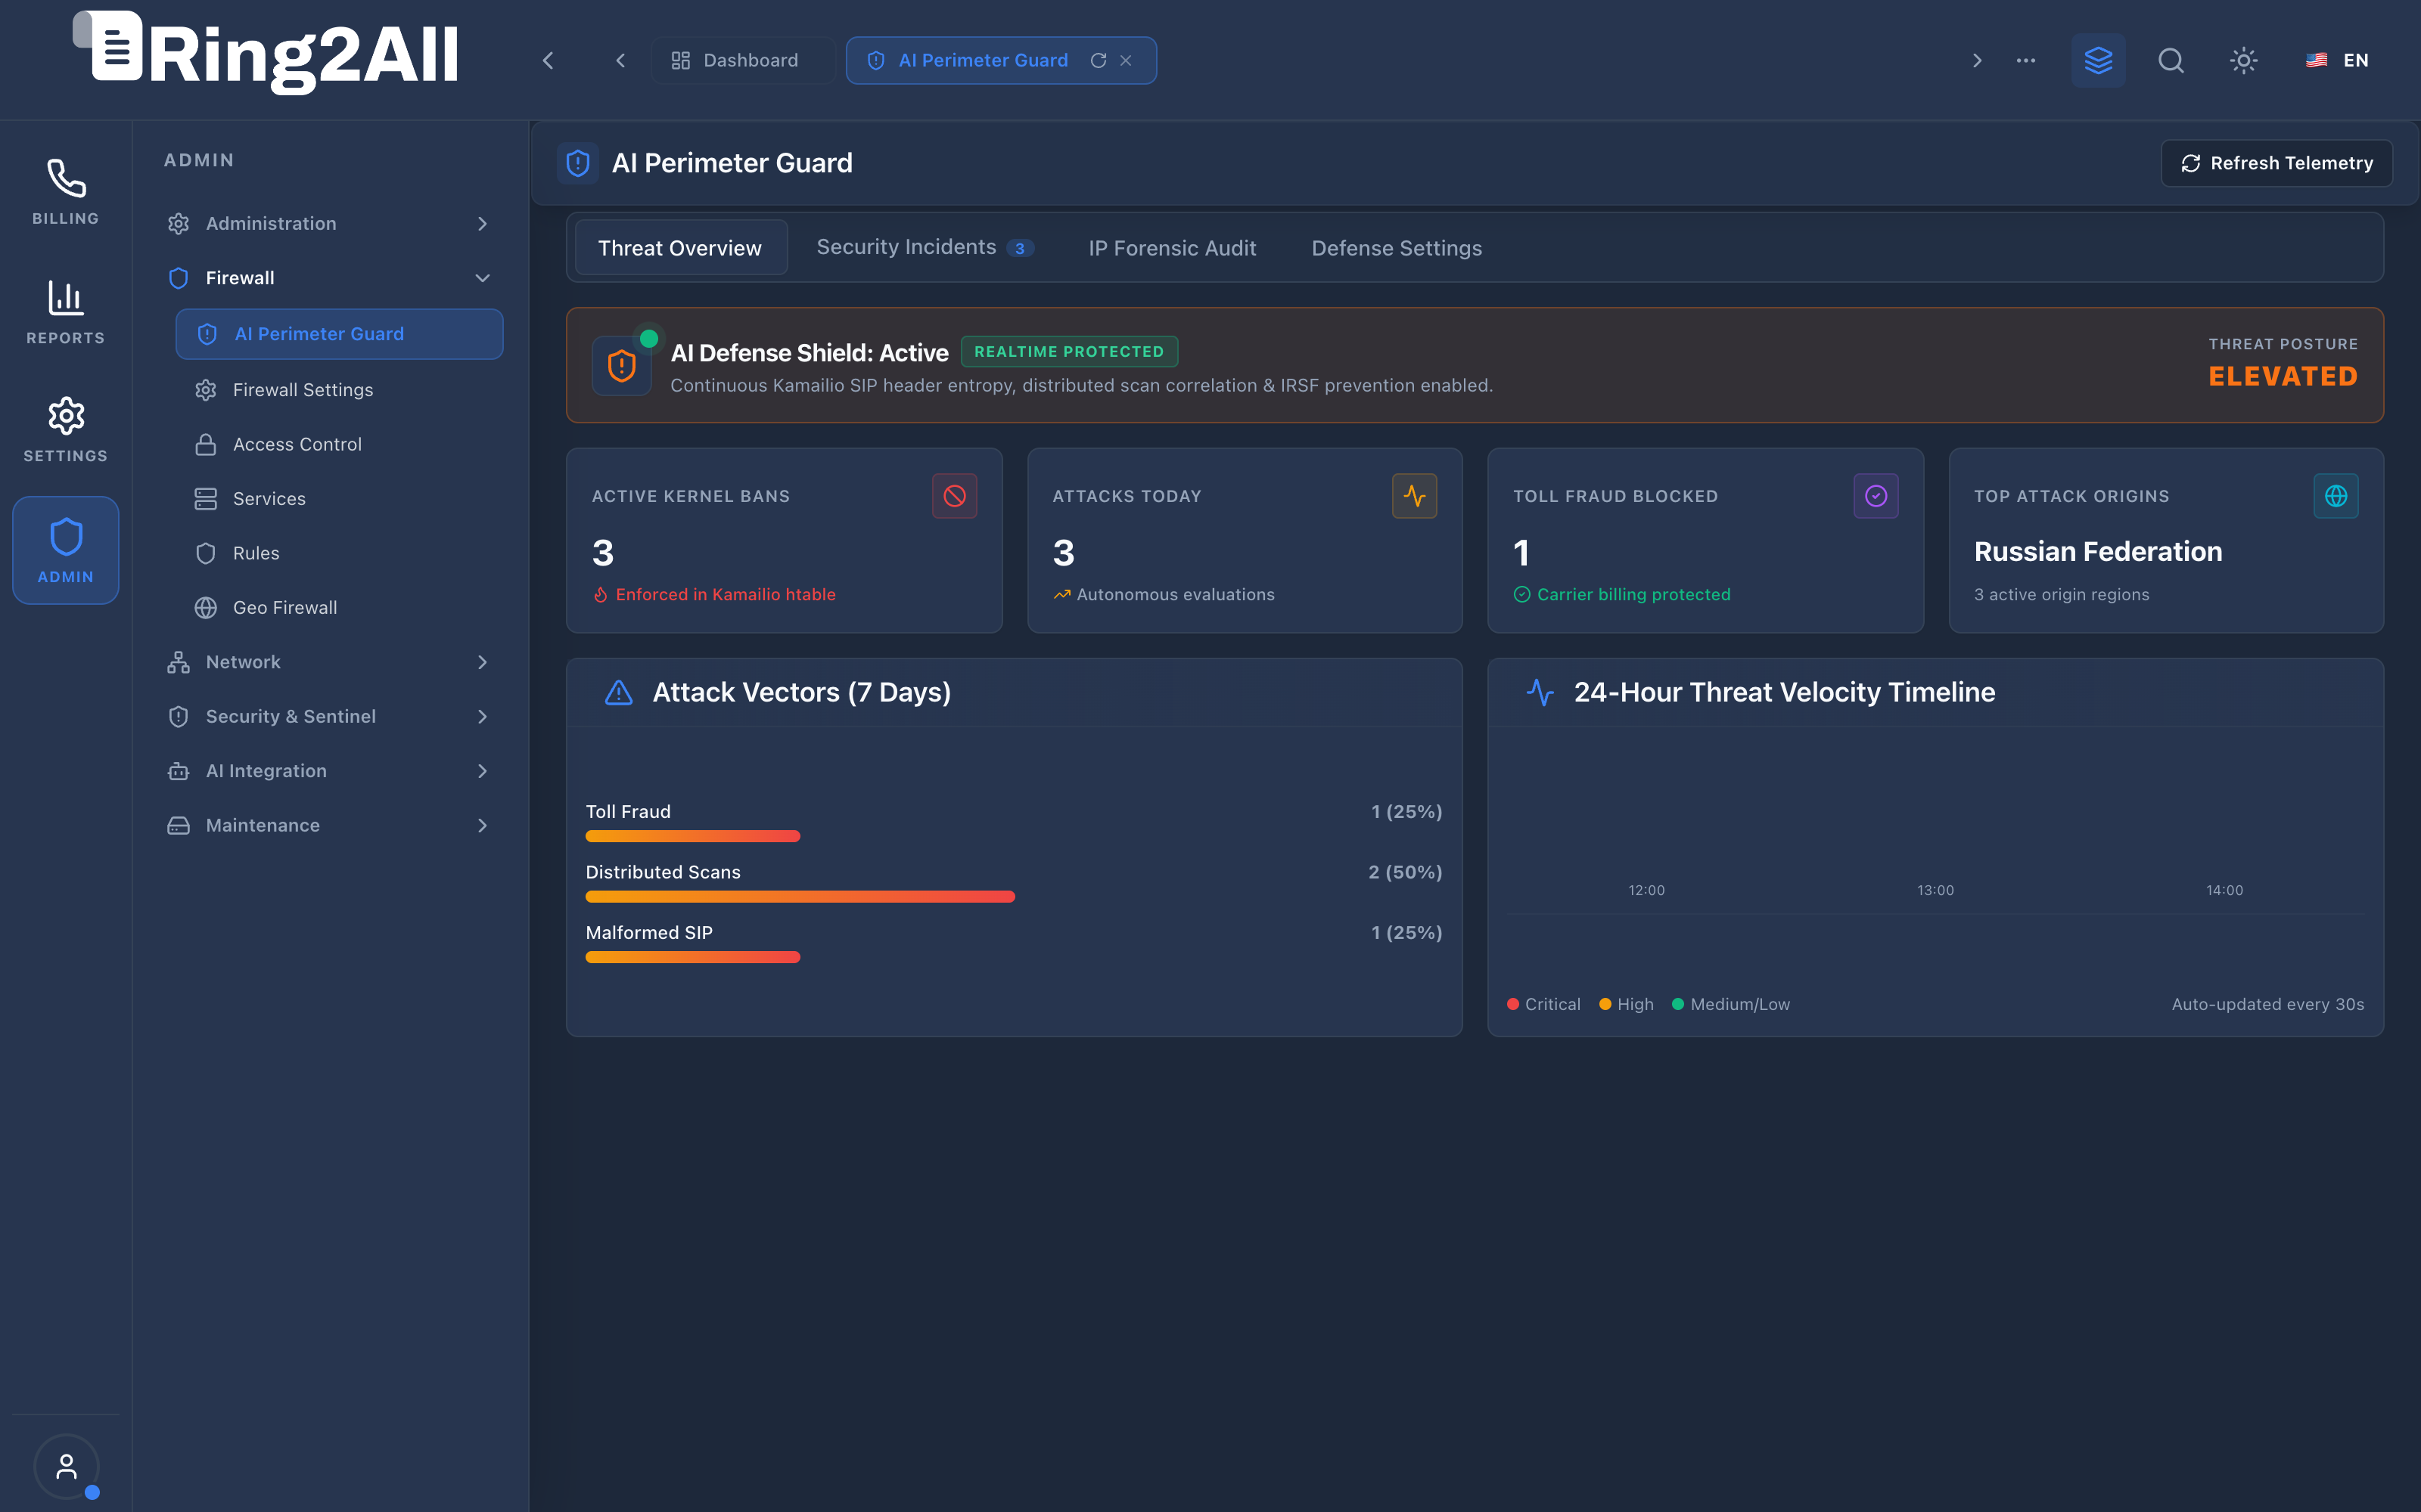Open the user profile avatar
Viewport: 2421px width, 1512px height.
click(66, 1467)
